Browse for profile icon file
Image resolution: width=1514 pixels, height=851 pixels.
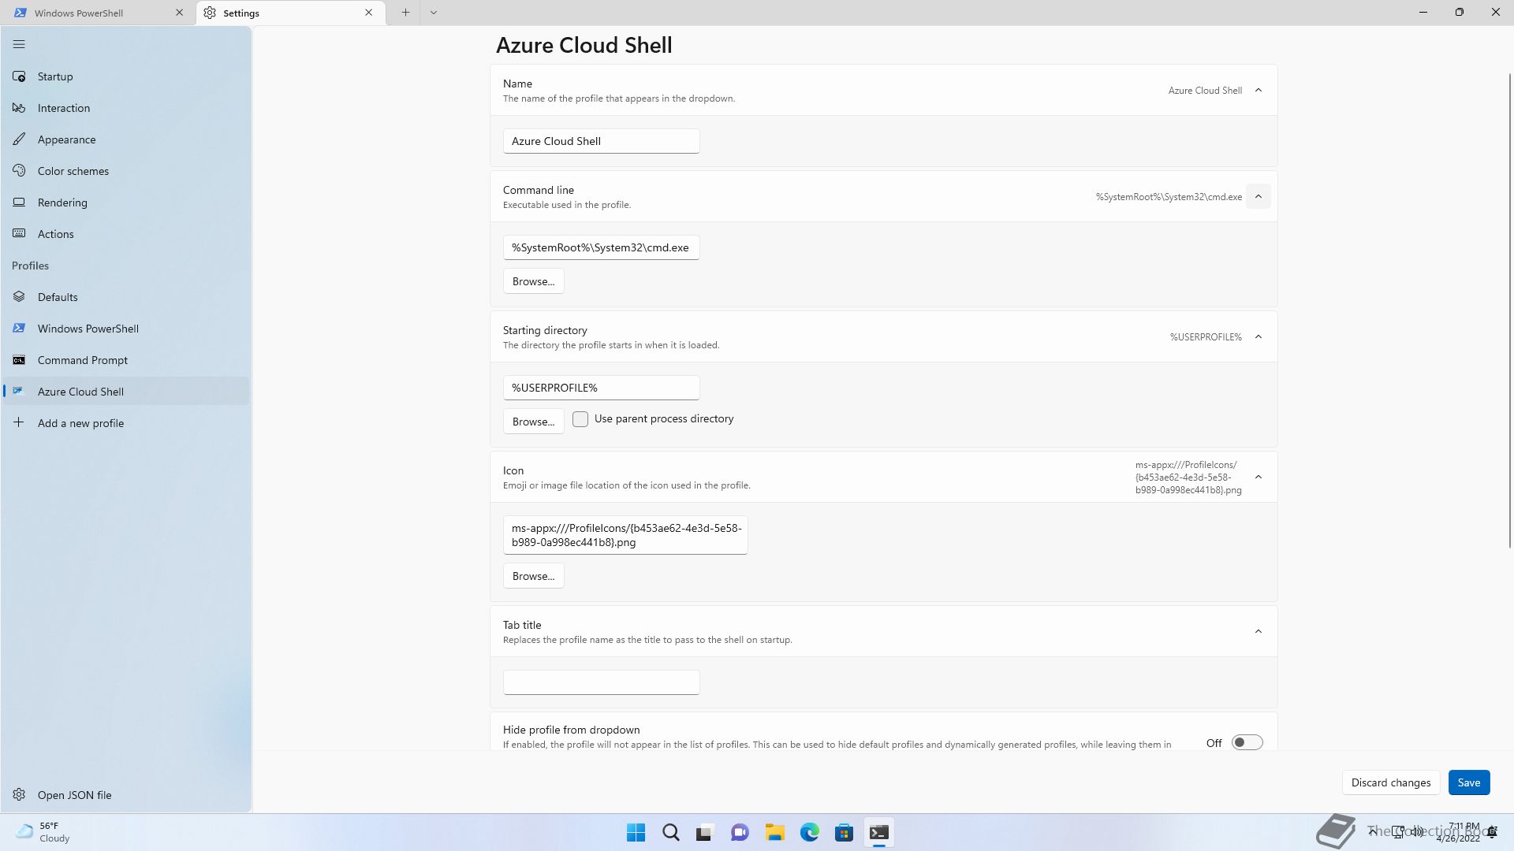point(533,576)
